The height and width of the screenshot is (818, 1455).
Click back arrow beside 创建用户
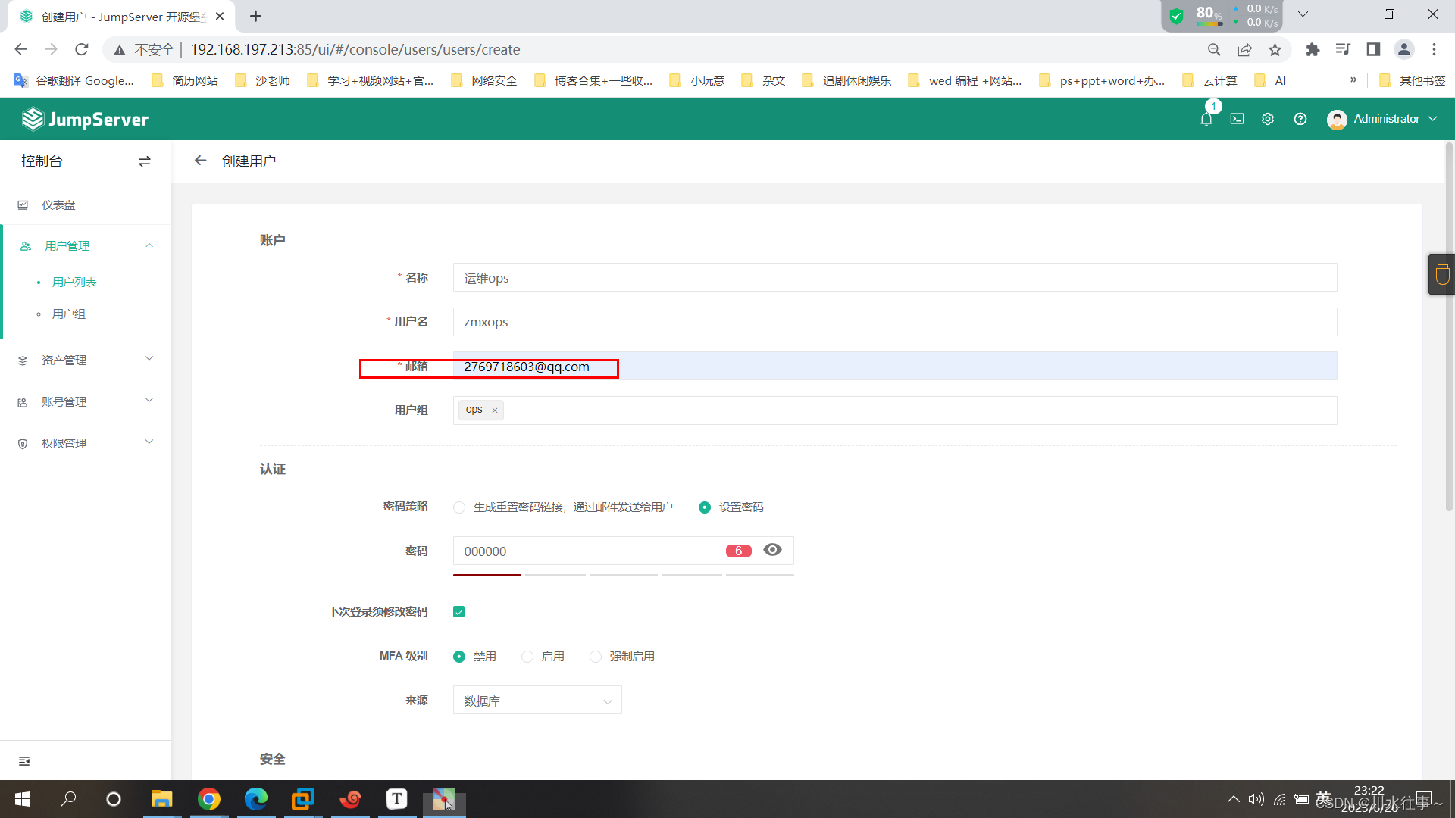pyautogui.click(x=200, y=161)
